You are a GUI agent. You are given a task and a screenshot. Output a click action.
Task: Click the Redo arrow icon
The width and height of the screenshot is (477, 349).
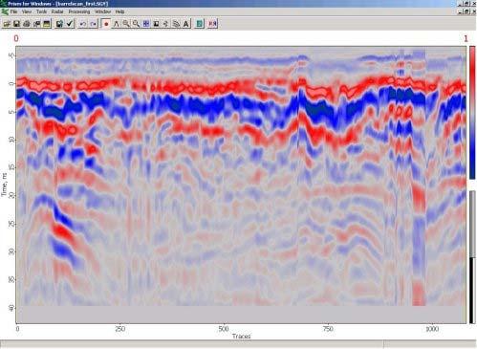pos(93,24)
